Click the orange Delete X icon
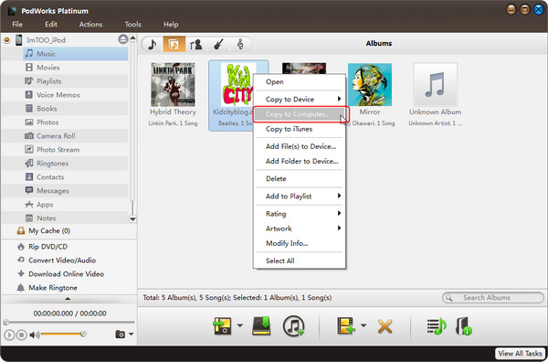The image size is (548, 362). tap(385, 326)
